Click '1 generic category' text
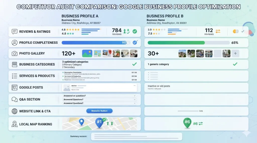The width and height of the screenshot is (257, 143). (x=158, y=64)
